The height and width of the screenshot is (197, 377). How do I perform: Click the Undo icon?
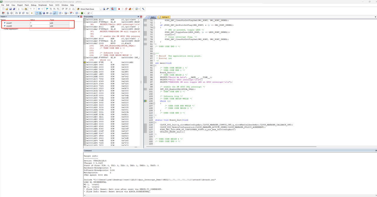[x=30, y=9]
